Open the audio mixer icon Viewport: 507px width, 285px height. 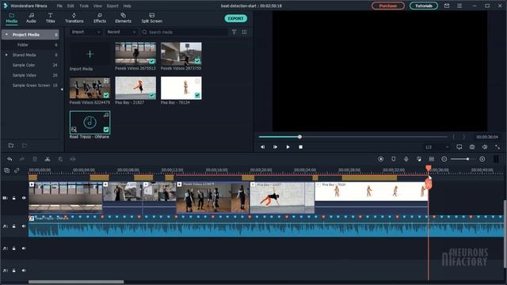[419, 159]
